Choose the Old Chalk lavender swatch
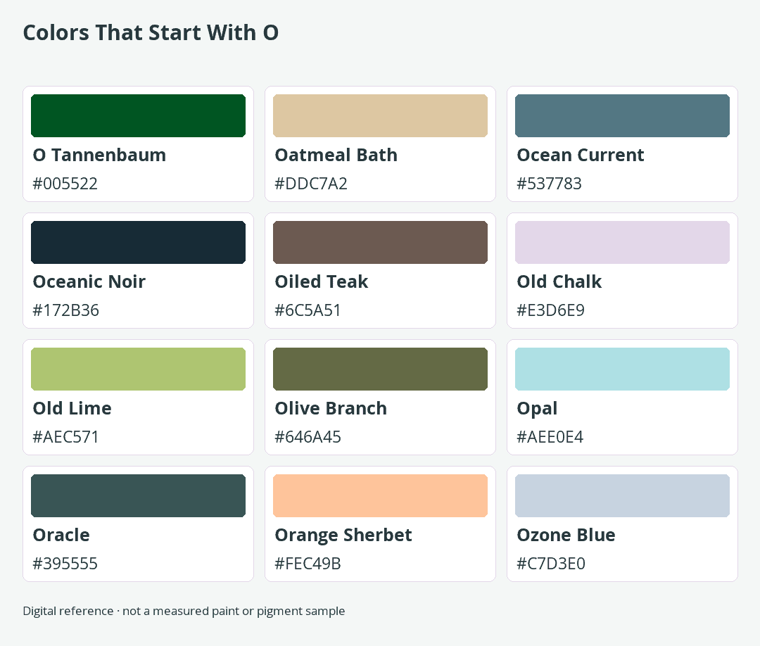 click(622, 242)
